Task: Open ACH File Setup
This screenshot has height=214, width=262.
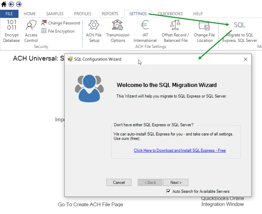Action: point(94,31)
